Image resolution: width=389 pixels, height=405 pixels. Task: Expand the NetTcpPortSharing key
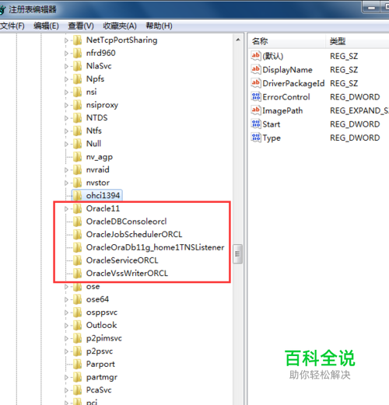pyautogui.click(x=66, y=40)
